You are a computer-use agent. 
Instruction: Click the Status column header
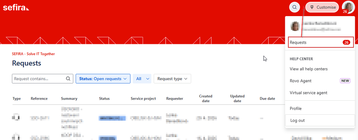point(104,99)
